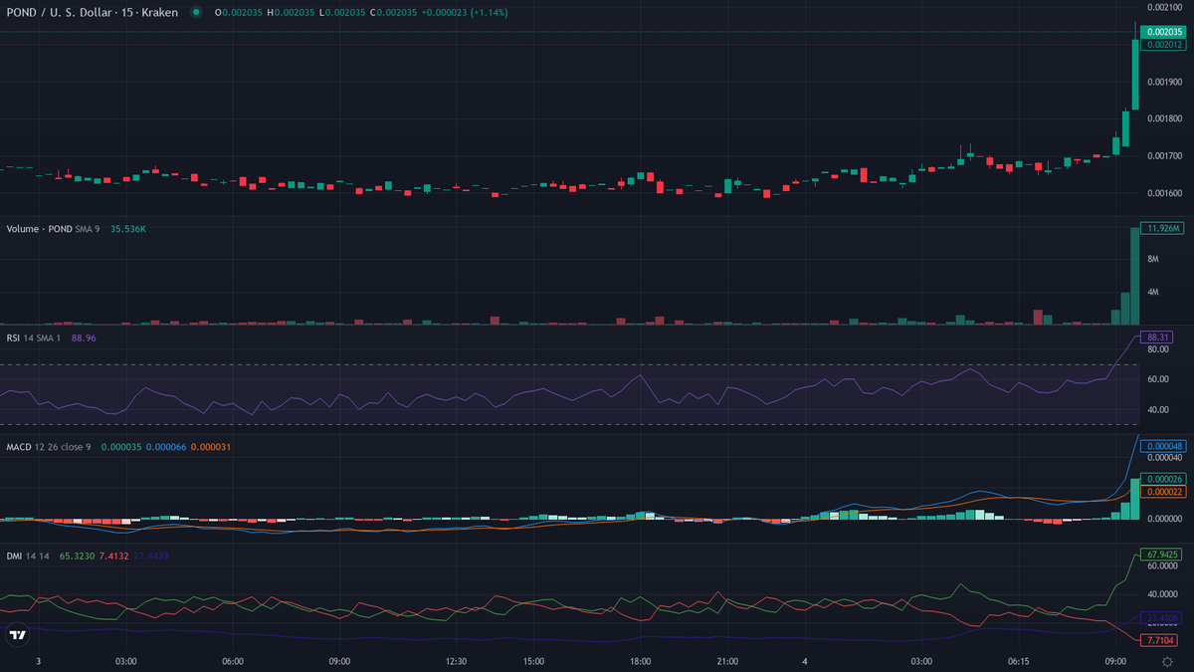Click date label 4 on time axis
The width and height of the screenshot is (1194, 672).
(805, 661)
